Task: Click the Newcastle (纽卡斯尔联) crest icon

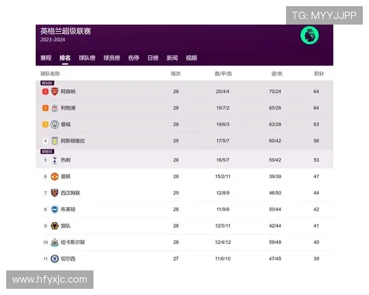Action: pos(55,242)
